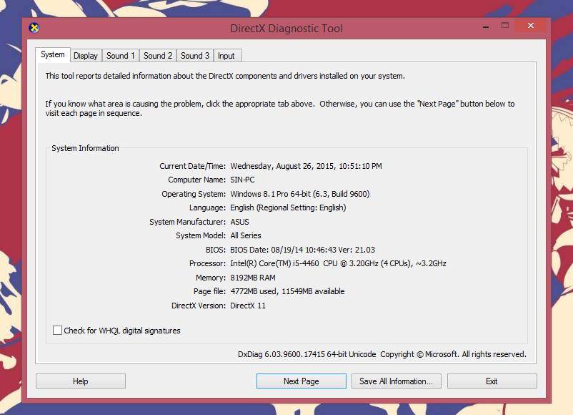Screen dimensions: 573x415
Task: Click the 'System Model:' label
Action: coord(201,235)
